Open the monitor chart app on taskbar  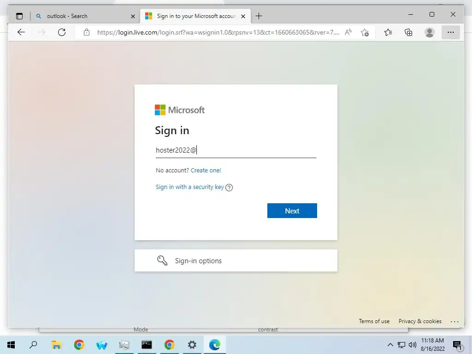click(124, 345)
